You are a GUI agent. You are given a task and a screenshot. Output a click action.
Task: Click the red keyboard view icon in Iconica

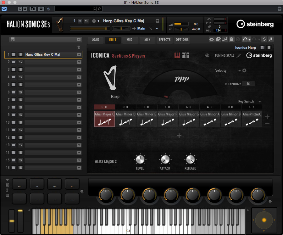tap(177, 55)
